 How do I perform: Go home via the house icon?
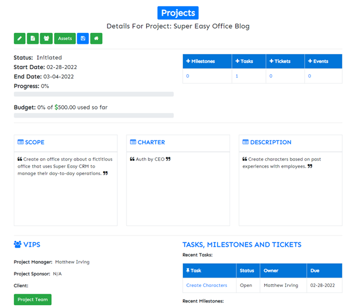(x=97, y=39)
